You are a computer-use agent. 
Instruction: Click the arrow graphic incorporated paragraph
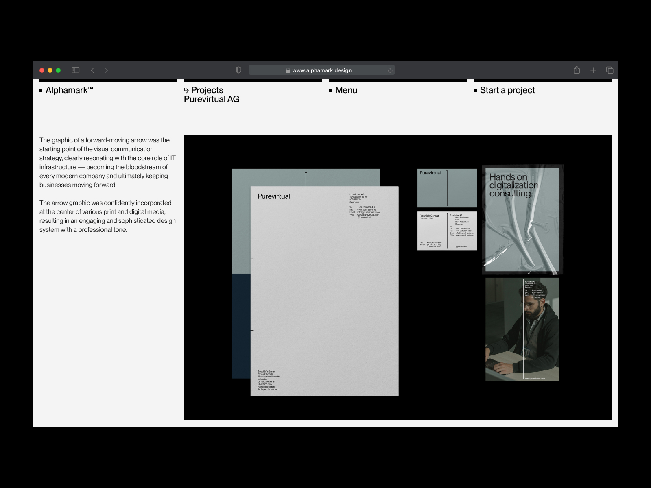(x=107, y=216)
